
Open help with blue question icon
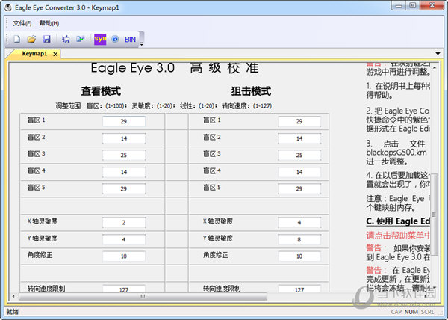pos(115,39)
